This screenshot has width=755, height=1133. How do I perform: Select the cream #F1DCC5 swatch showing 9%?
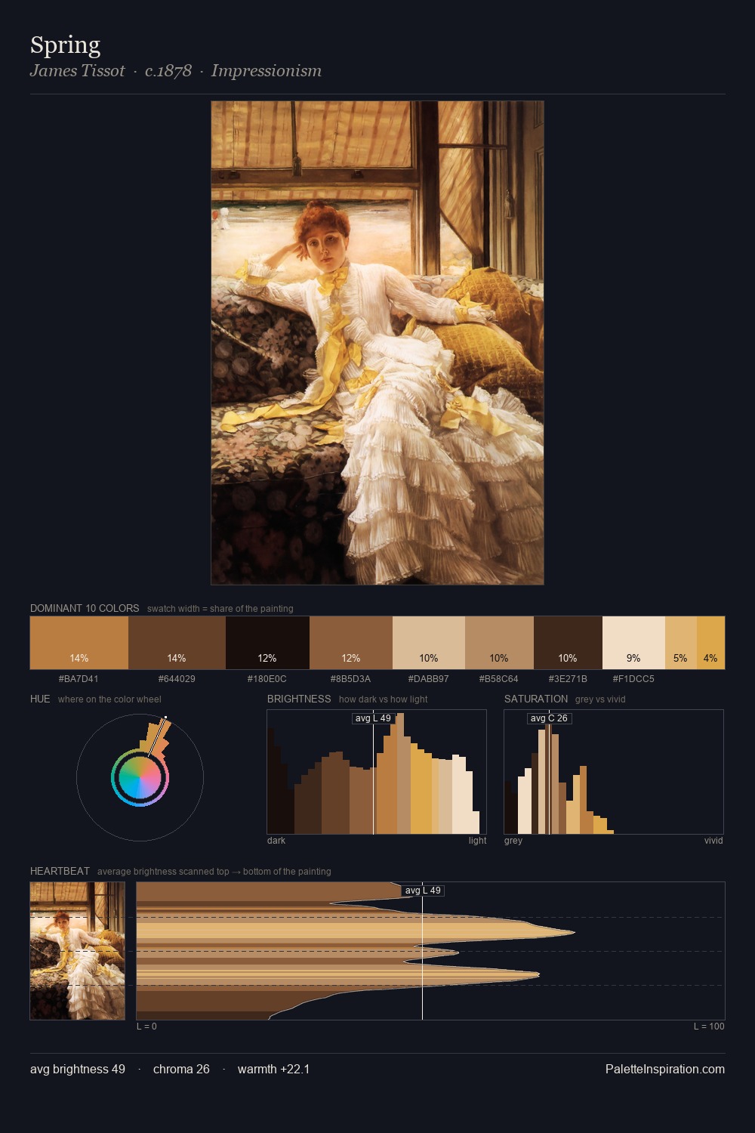(x=633, y=643)
